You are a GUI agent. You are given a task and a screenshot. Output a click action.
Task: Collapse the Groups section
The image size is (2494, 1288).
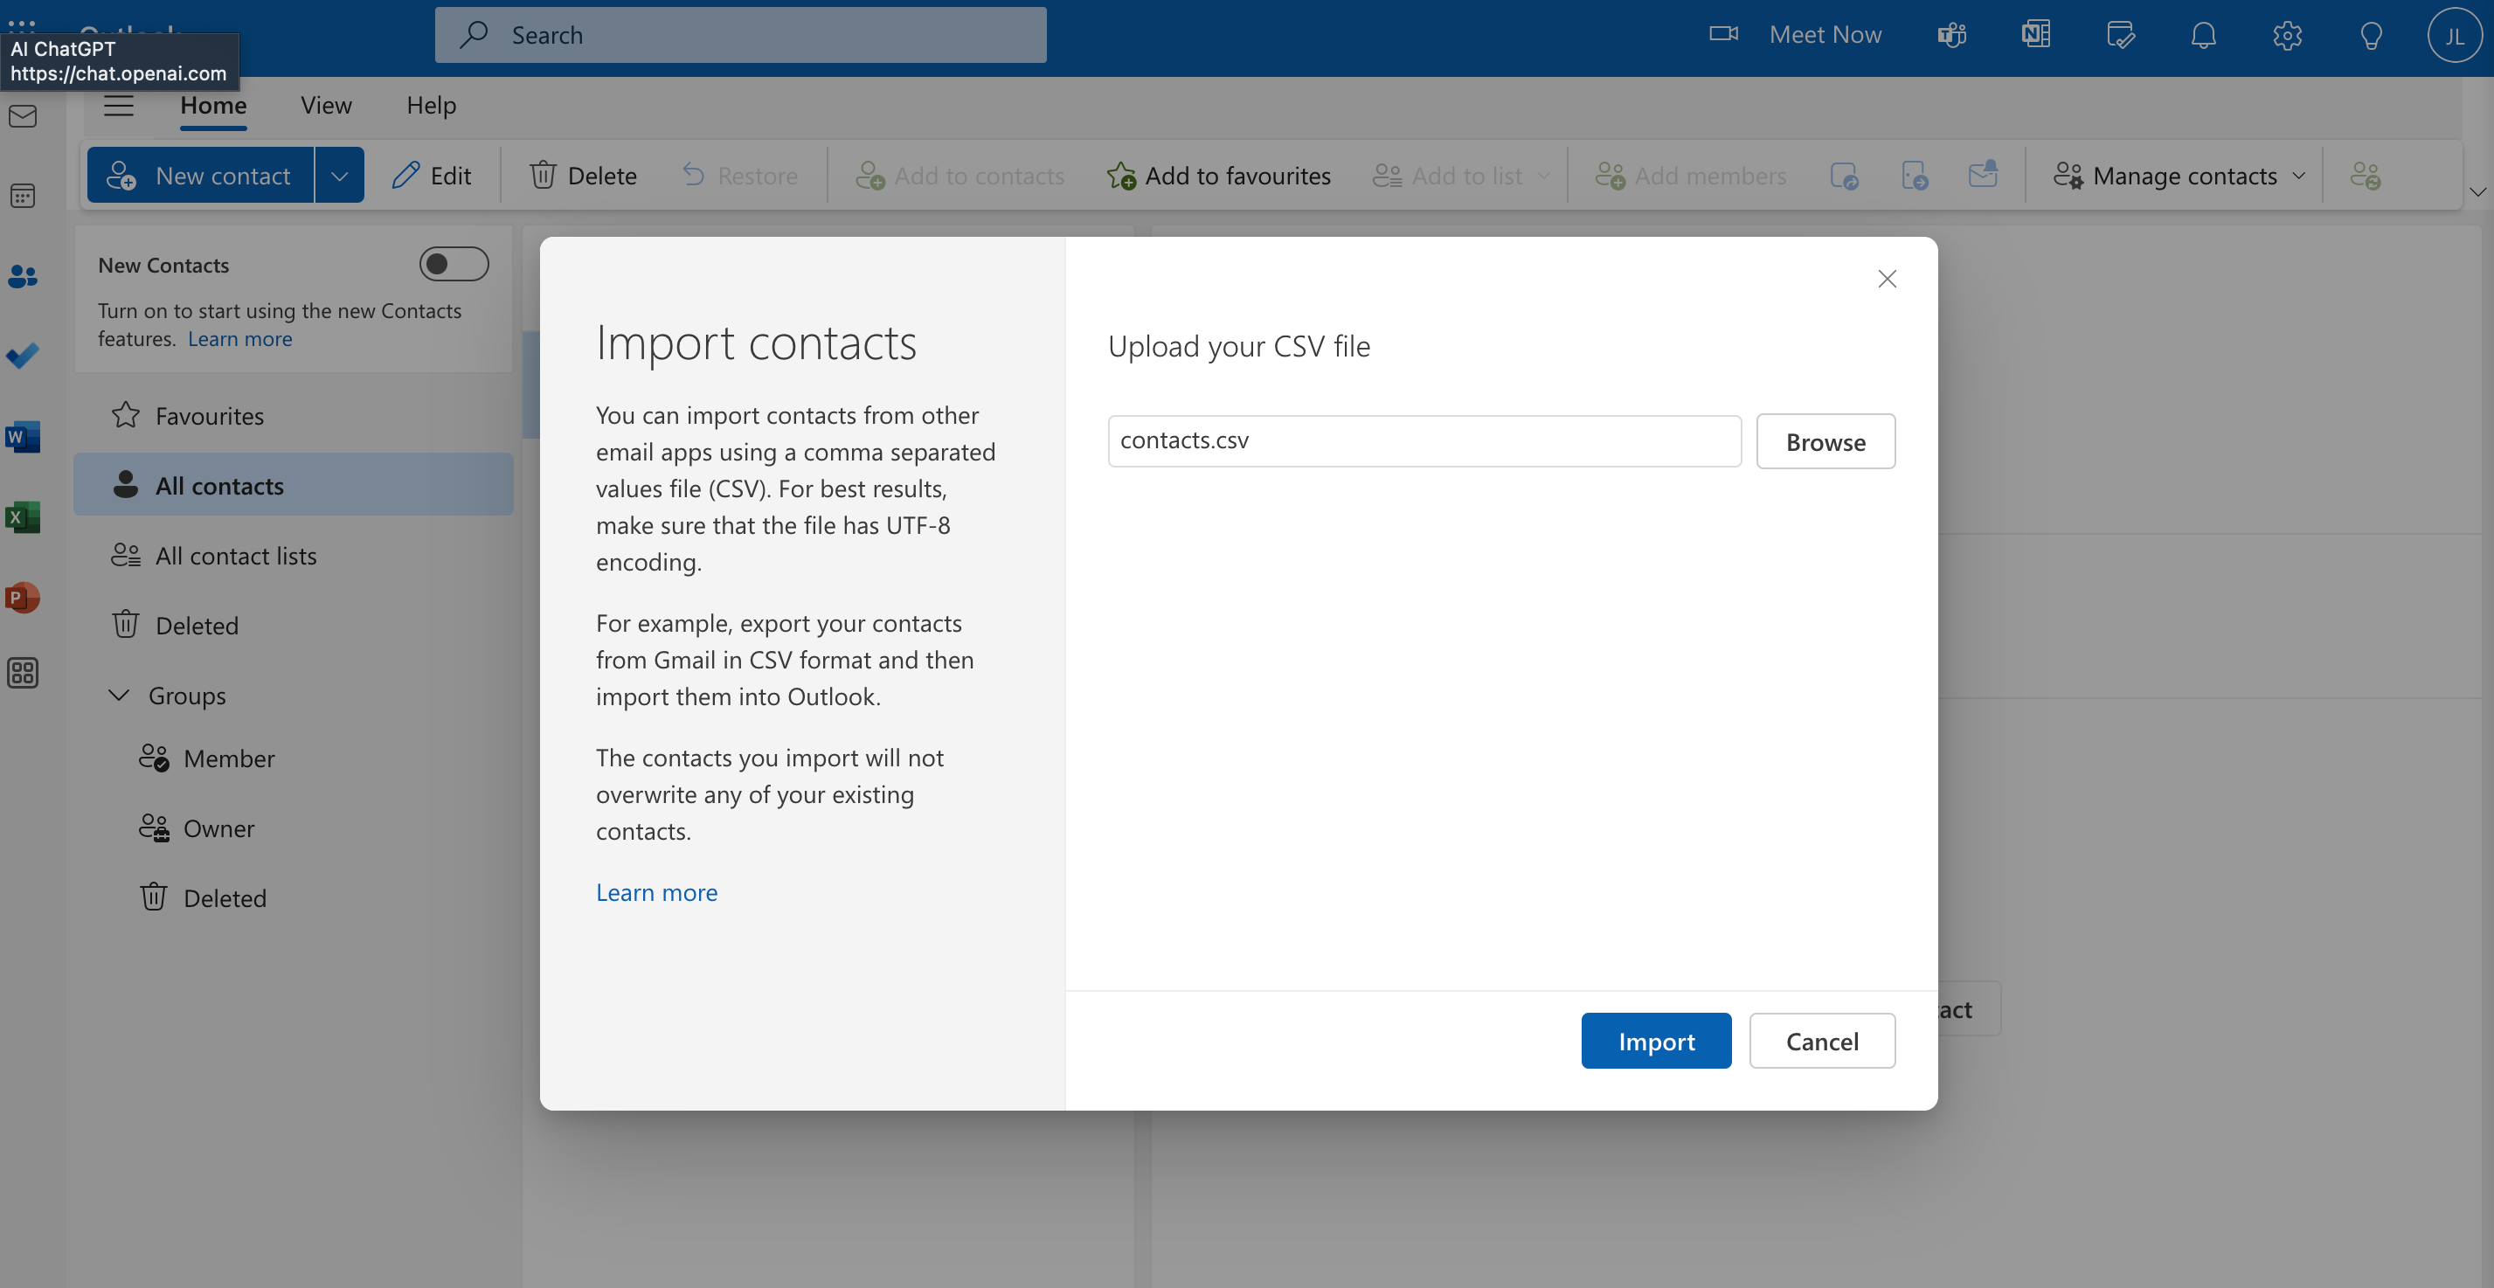click(x=118, y=695)
